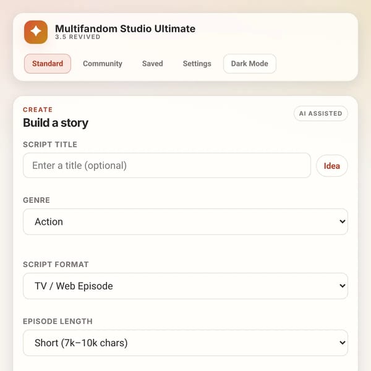Toggle Dark Mode button
Image resolution: width=371 pixels, height=371 pixels.
click(250, 64)
